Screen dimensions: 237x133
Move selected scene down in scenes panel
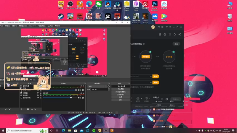click(9, 109)
